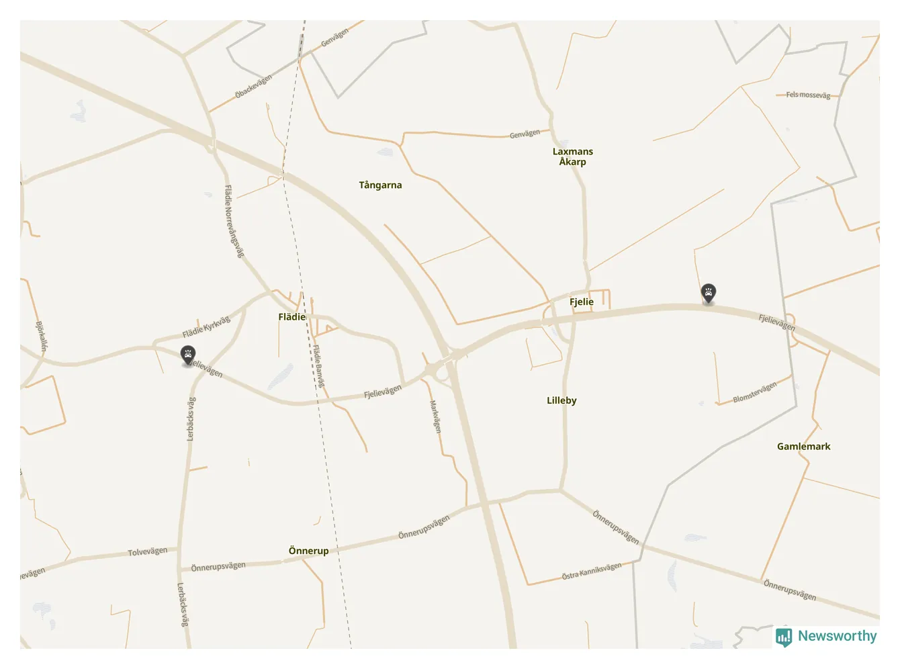This screenshot has height=669, width=900.
Task: Click the Markvägen road label
Action: coord(435,416)
